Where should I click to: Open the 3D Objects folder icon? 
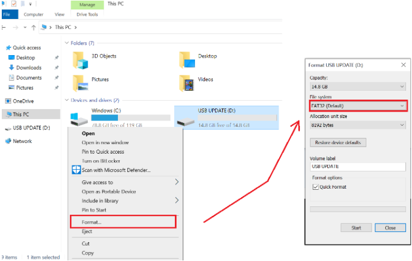pyautogui.click(x=80, y=59)
